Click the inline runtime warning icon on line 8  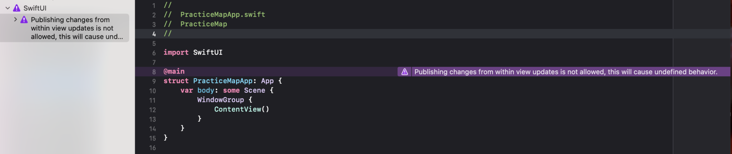click(405, 72)
